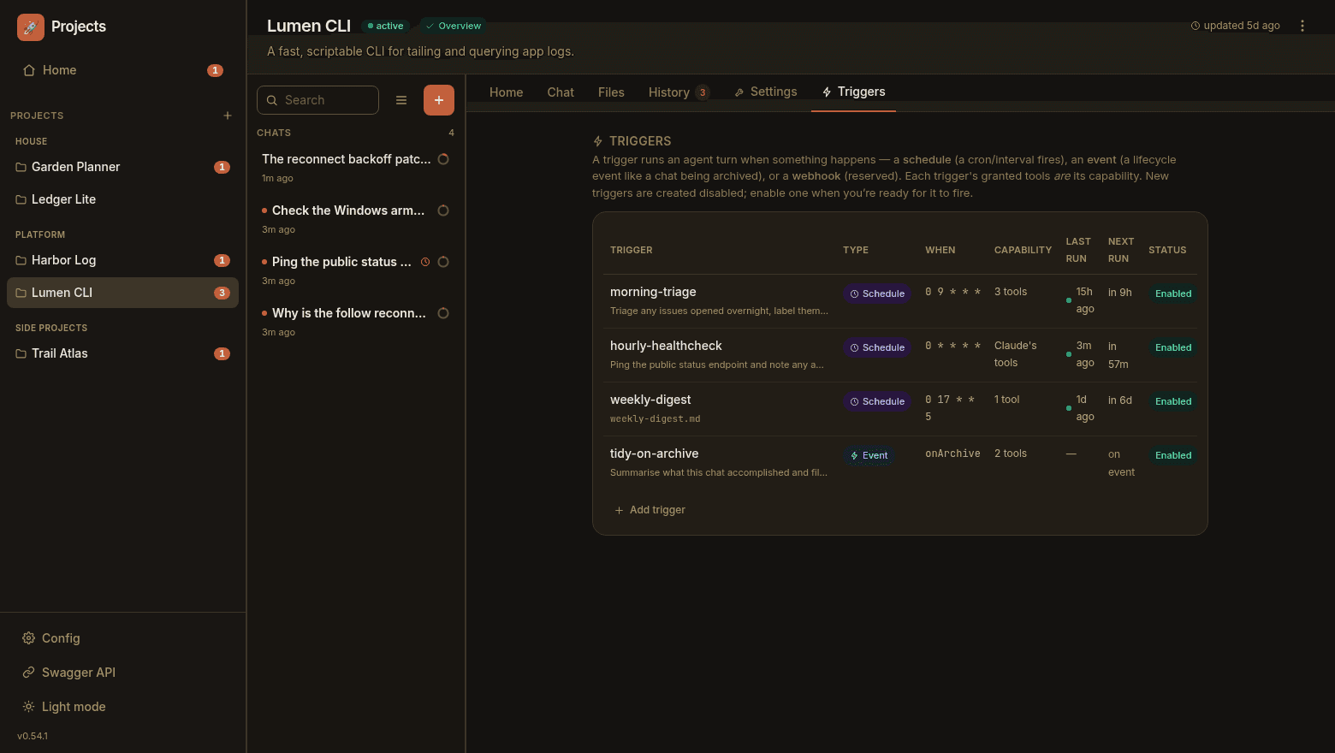Click the Search chats field
The image size is (1335, 753).
point(317,100)
